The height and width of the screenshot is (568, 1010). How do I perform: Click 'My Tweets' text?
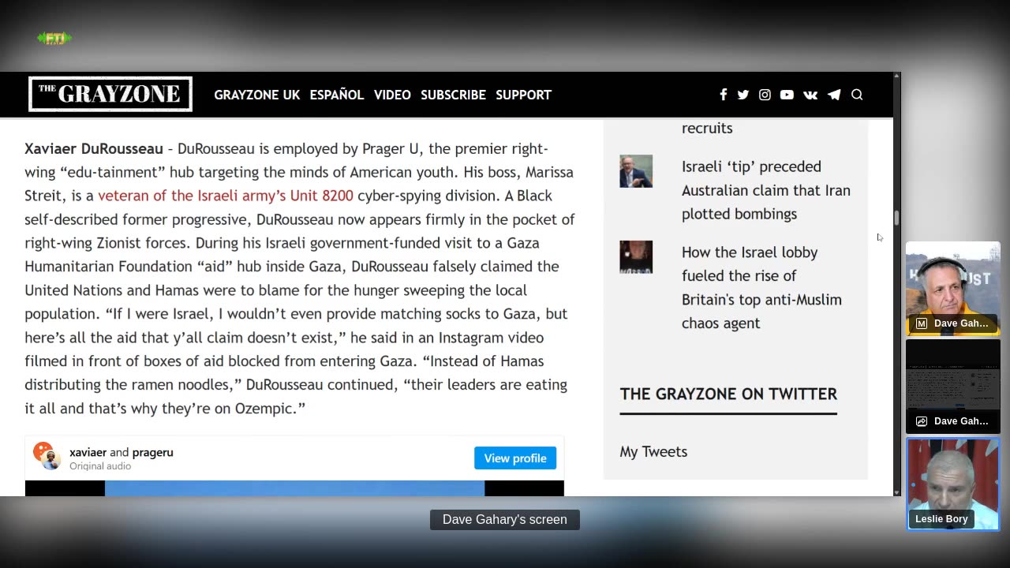tap(653, 452)
